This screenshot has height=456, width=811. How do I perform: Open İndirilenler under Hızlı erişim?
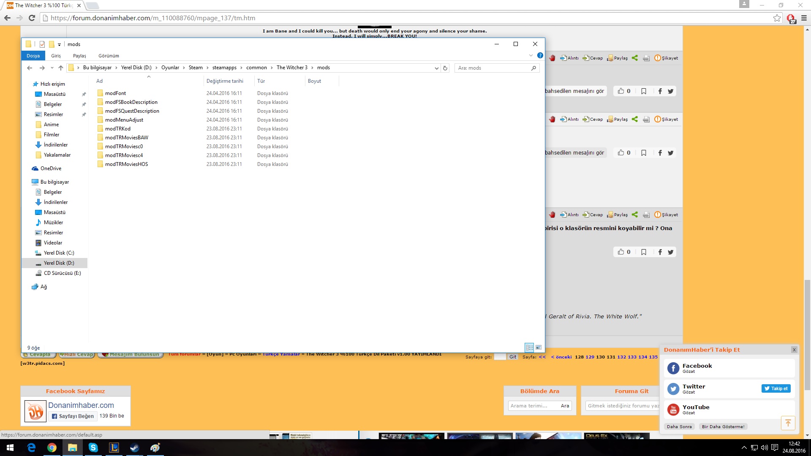(55, 145)
